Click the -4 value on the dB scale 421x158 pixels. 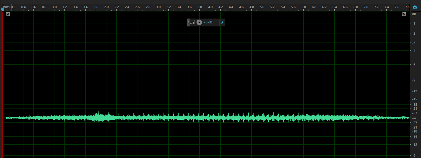[x=414, y=51]
